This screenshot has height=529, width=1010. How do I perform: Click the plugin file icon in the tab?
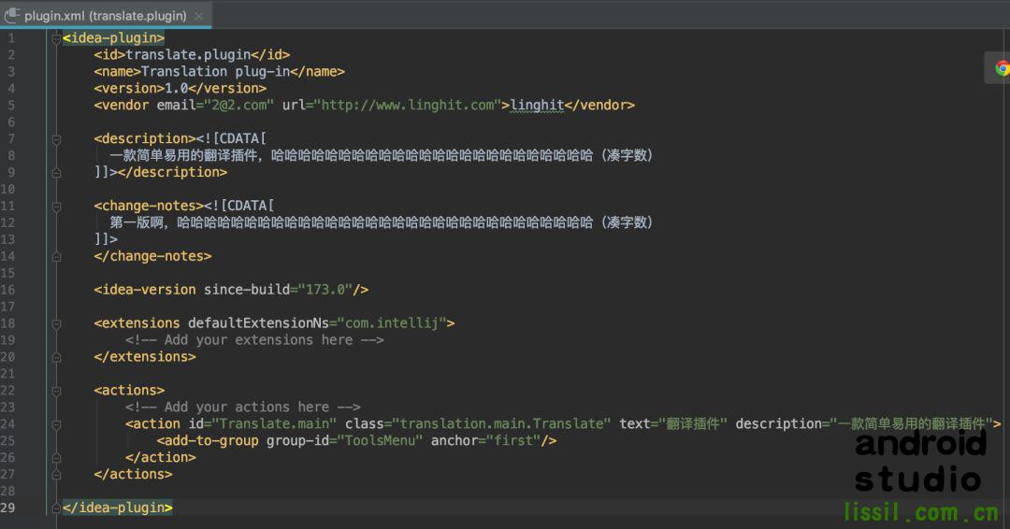click(x=11, y=15)
